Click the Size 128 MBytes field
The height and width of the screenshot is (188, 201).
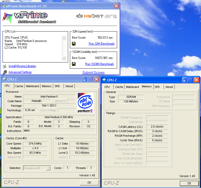coord(131,101)
